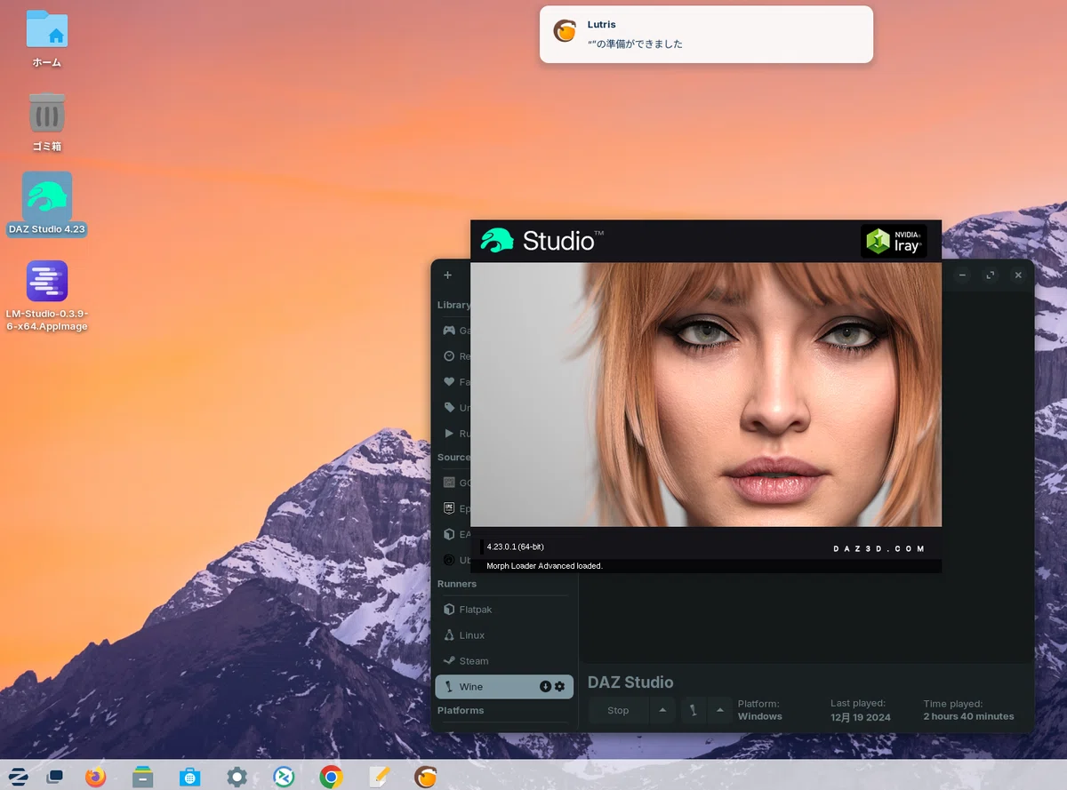Click the Wine runner download versions icon
This screenshot has width=1067, height=790.
(546, 687)
